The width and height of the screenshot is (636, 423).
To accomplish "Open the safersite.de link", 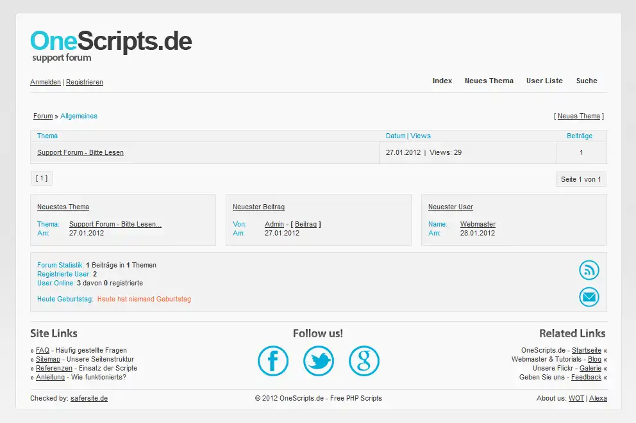I will (x=89, y=398).
